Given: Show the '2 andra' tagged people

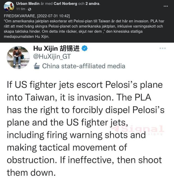Looking at the screenshot, I should pos(93,4).
